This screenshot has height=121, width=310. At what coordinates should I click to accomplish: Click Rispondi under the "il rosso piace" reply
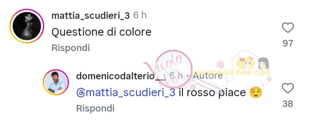[95, 108]
